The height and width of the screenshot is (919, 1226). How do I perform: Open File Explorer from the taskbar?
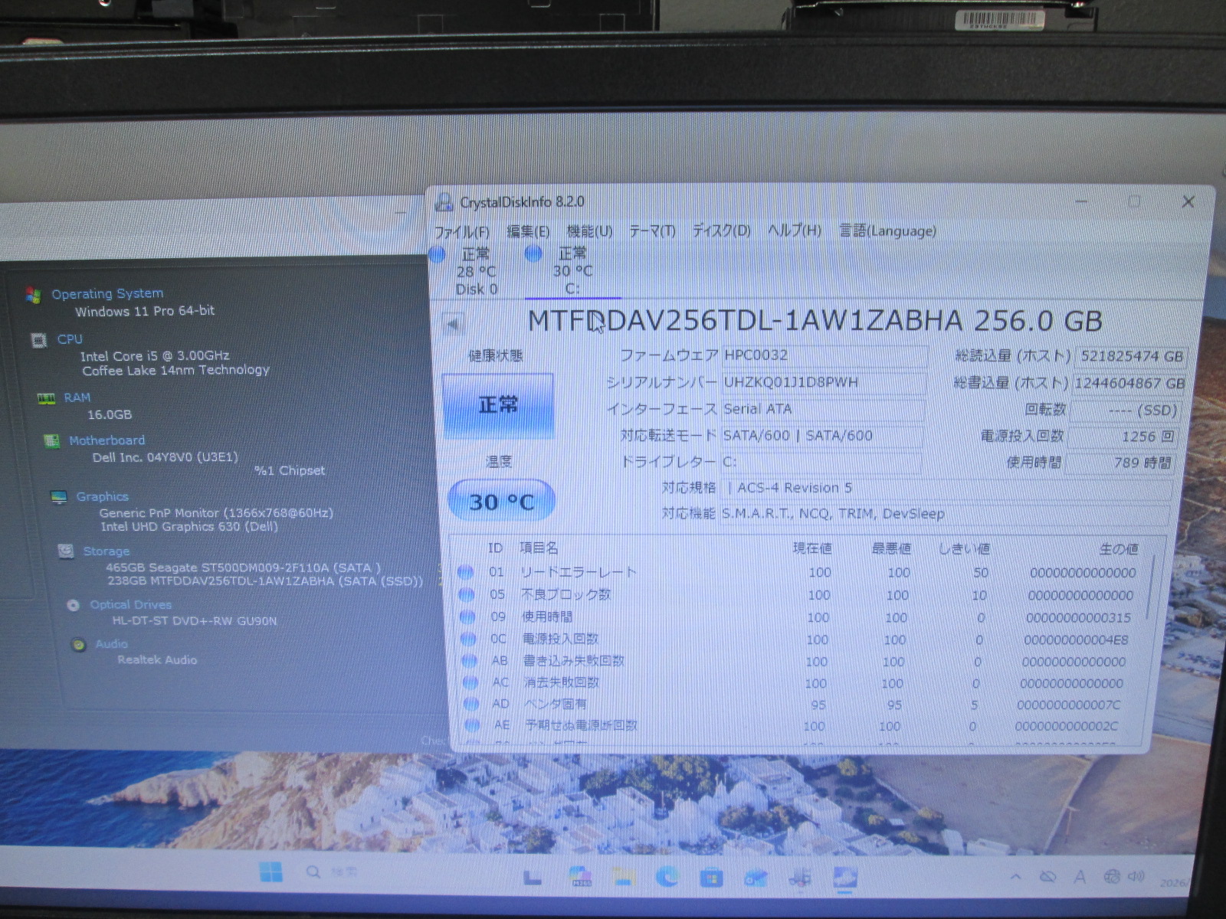coord(623,876)
